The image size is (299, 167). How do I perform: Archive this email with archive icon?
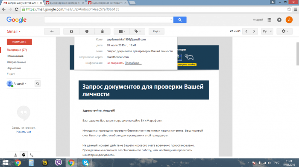tap(71, 31)
